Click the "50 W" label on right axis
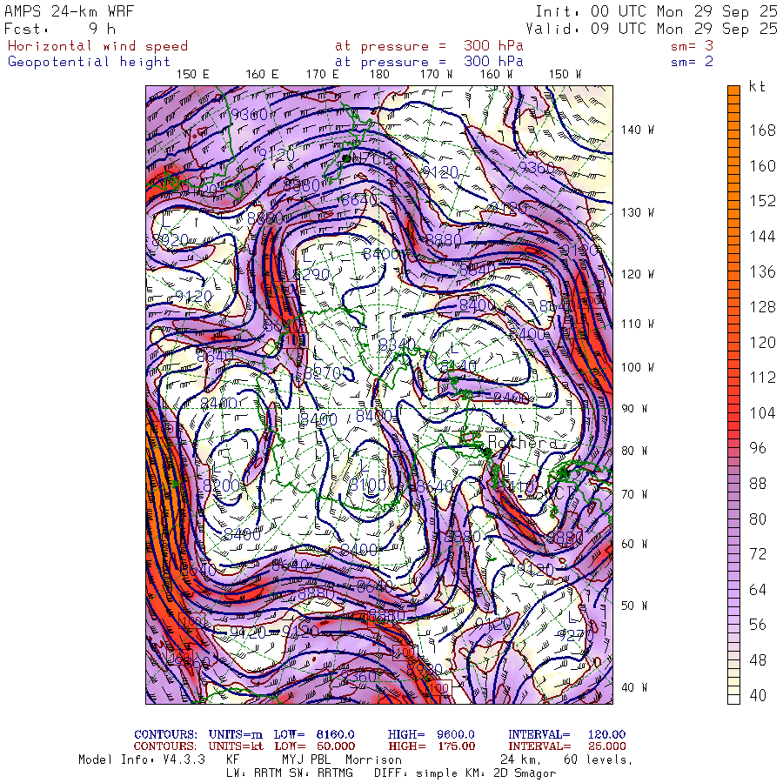 pyautogui.click(x=634, y=606)
